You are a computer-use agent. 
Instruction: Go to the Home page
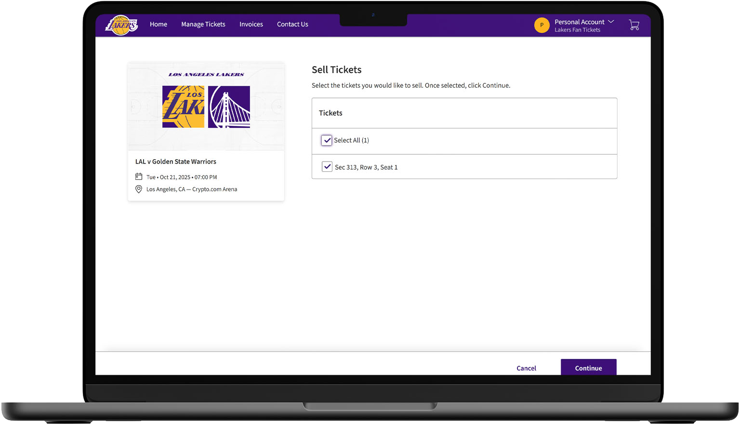click(159, 24)
